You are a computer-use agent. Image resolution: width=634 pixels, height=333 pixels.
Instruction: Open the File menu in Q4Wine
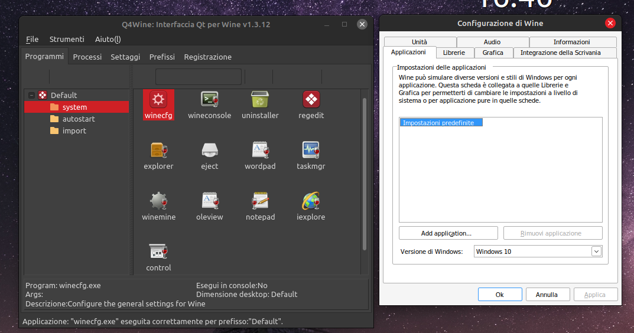coord(32,39)
